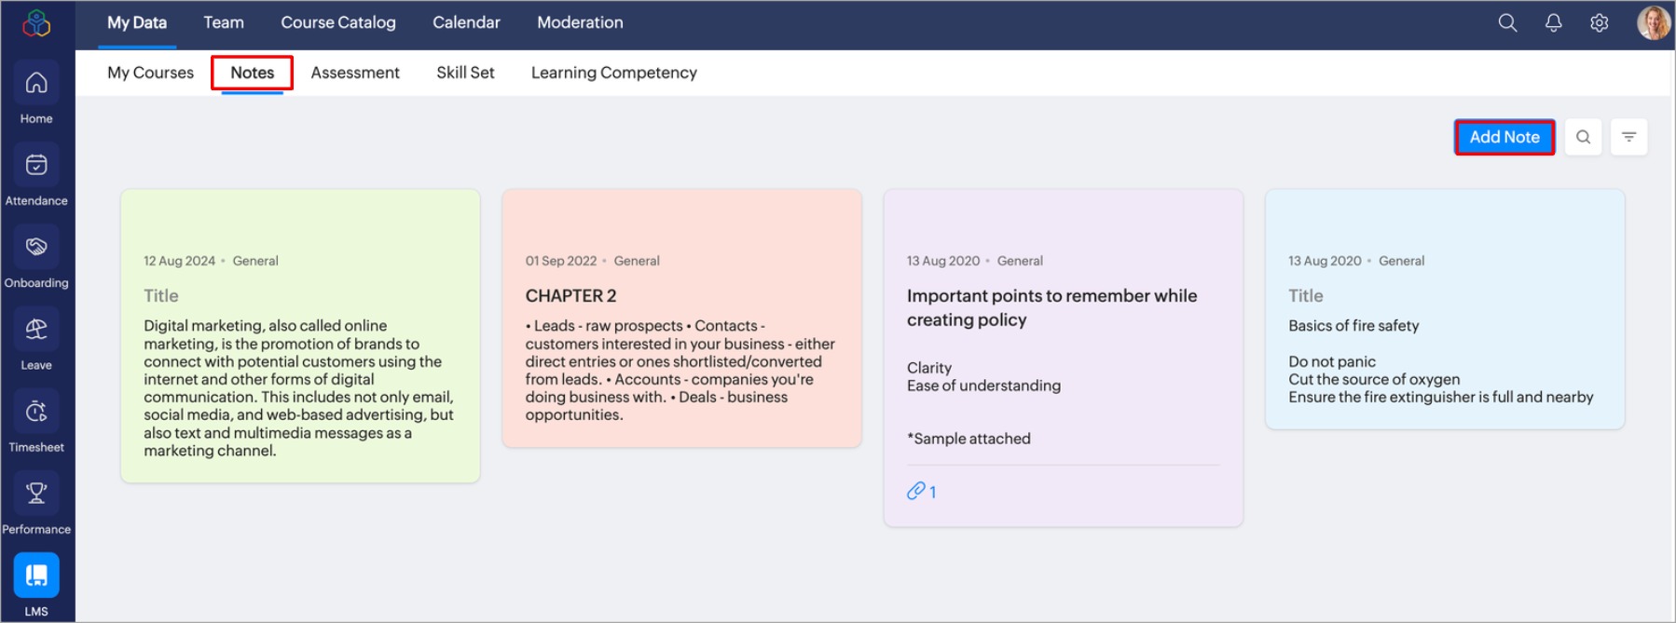Image resolution: width=1676 pixels, height=623 pixels.
Task: Open the Home sidebar icon
Action: coord(36,84)
